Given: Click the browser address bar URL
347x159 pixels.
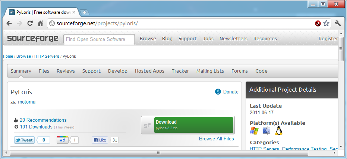Looking at the screenshot, I should click(x=97, y=23).
